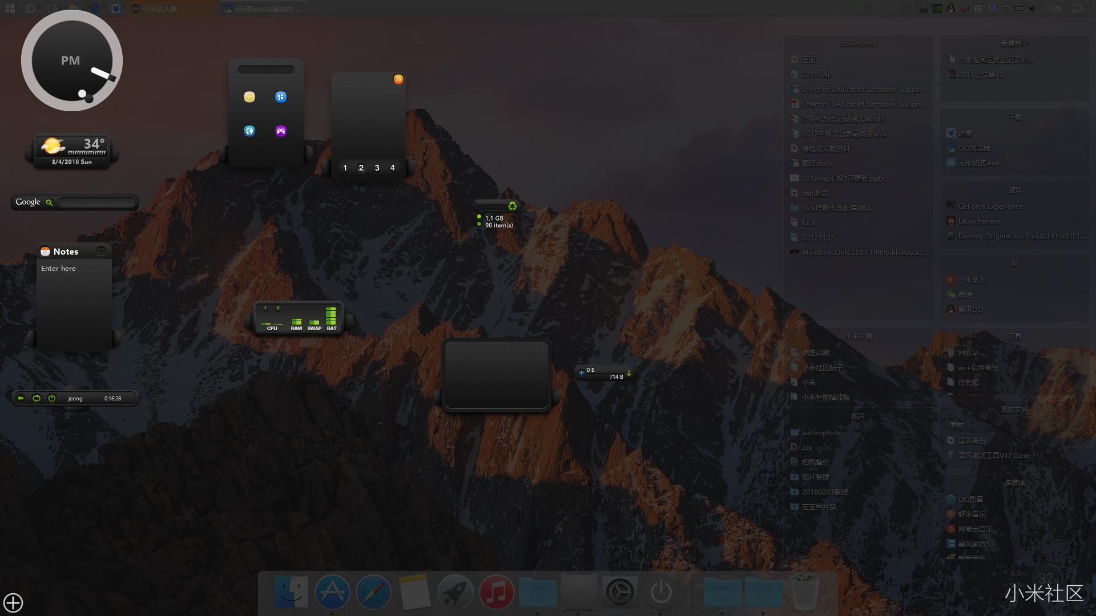Image resolution: width=1096 pixels, height=616 pixels.
Task: Click the green loop restart icon
Action: (x=37, y=398)
